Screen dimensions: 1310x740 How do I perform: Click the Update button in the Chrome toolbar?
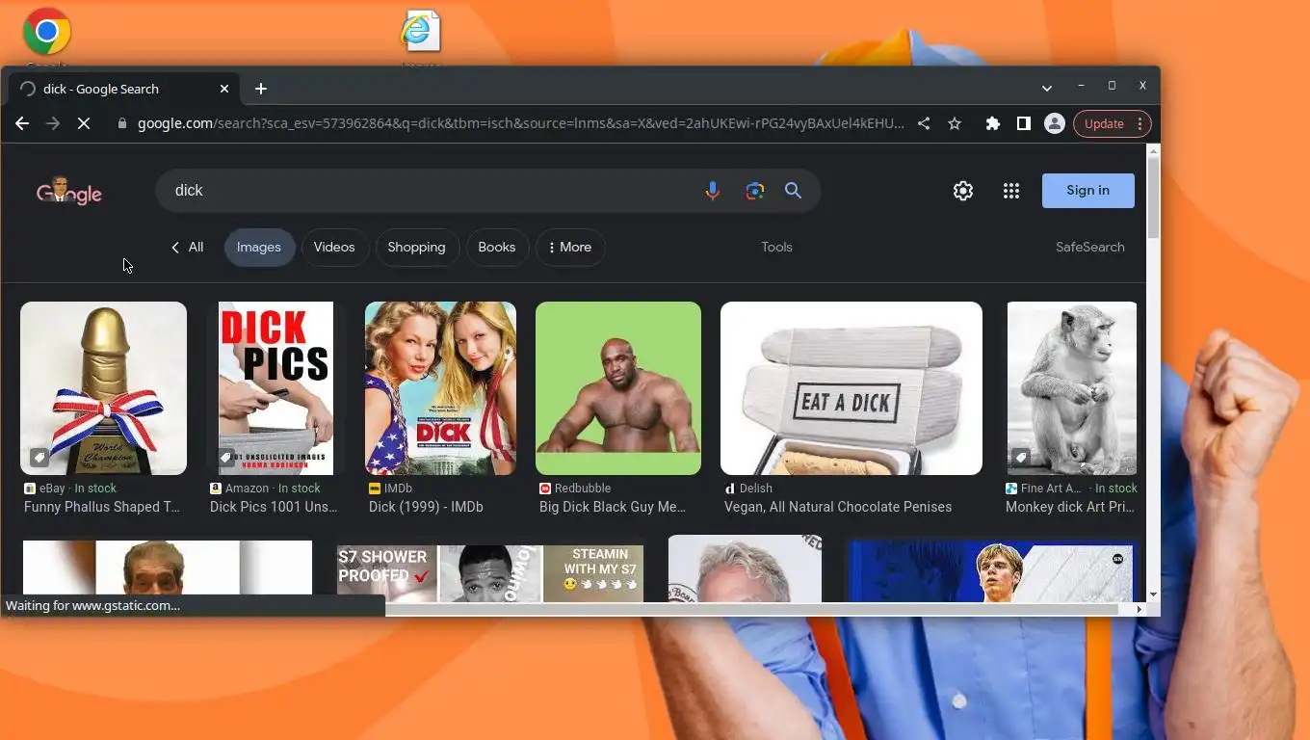click(x=1104, y=123)
